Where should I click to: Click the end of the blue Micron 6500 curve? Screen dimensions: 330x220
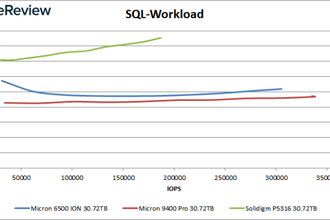click(281, 89)
